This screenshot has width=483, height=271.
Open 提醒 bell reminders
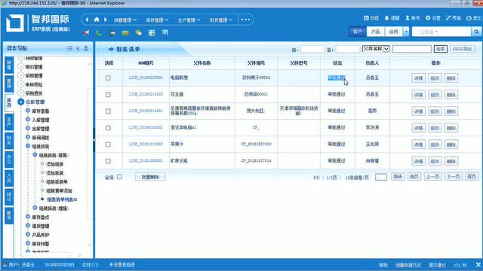coord(392,18)
